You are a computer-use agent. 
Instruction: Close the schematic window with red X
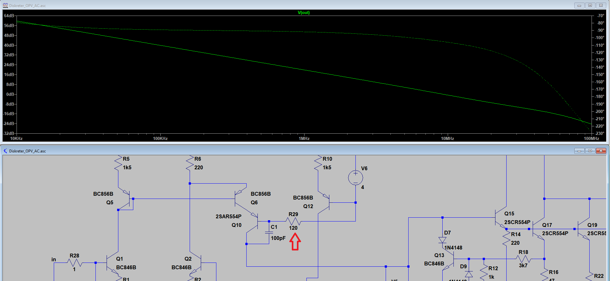coord(601,151)
